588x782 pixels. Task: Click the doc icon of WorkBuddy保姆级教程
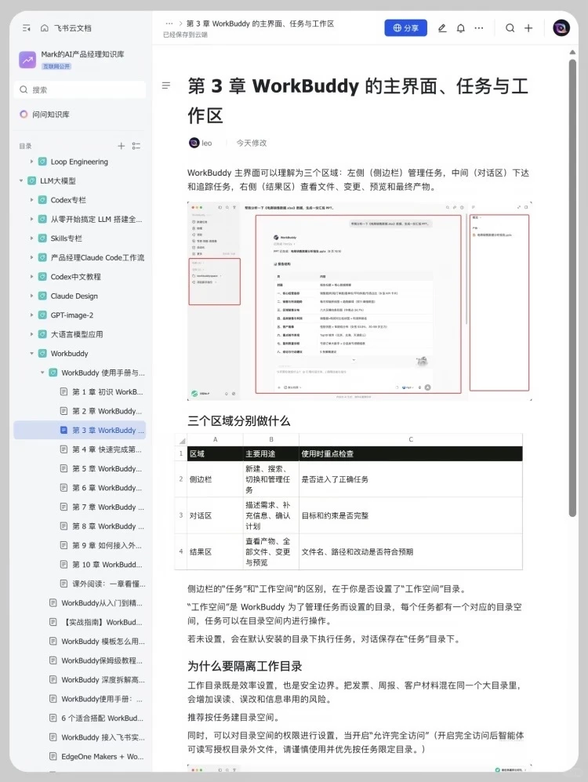click(53, 660)
